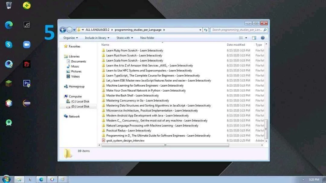Open the File Explorer taskbar icon
The width and height of the screenshot is (326, 183).
[x=19, y=179]
